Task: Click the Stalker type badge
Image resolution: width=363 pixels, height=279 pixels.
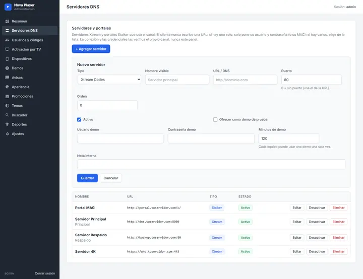Action: click(x=217, y=208)
